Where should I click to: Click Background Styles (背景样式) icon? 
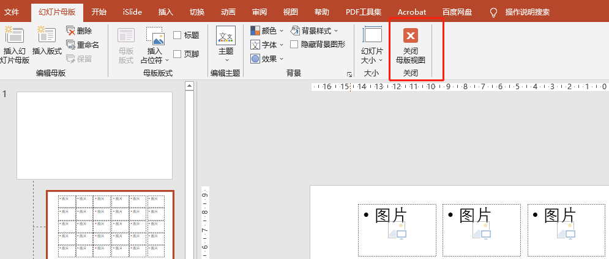pos(295,31)
